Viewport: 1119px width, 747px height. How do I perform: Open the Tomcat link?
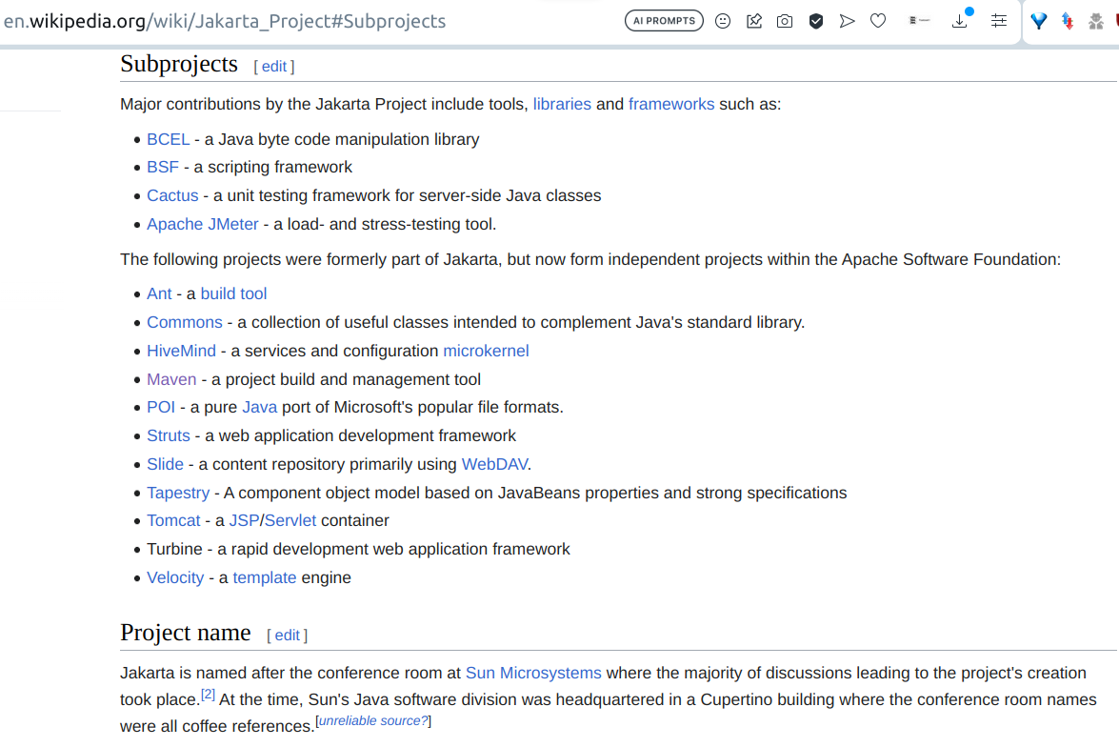[x=173, y=520]
